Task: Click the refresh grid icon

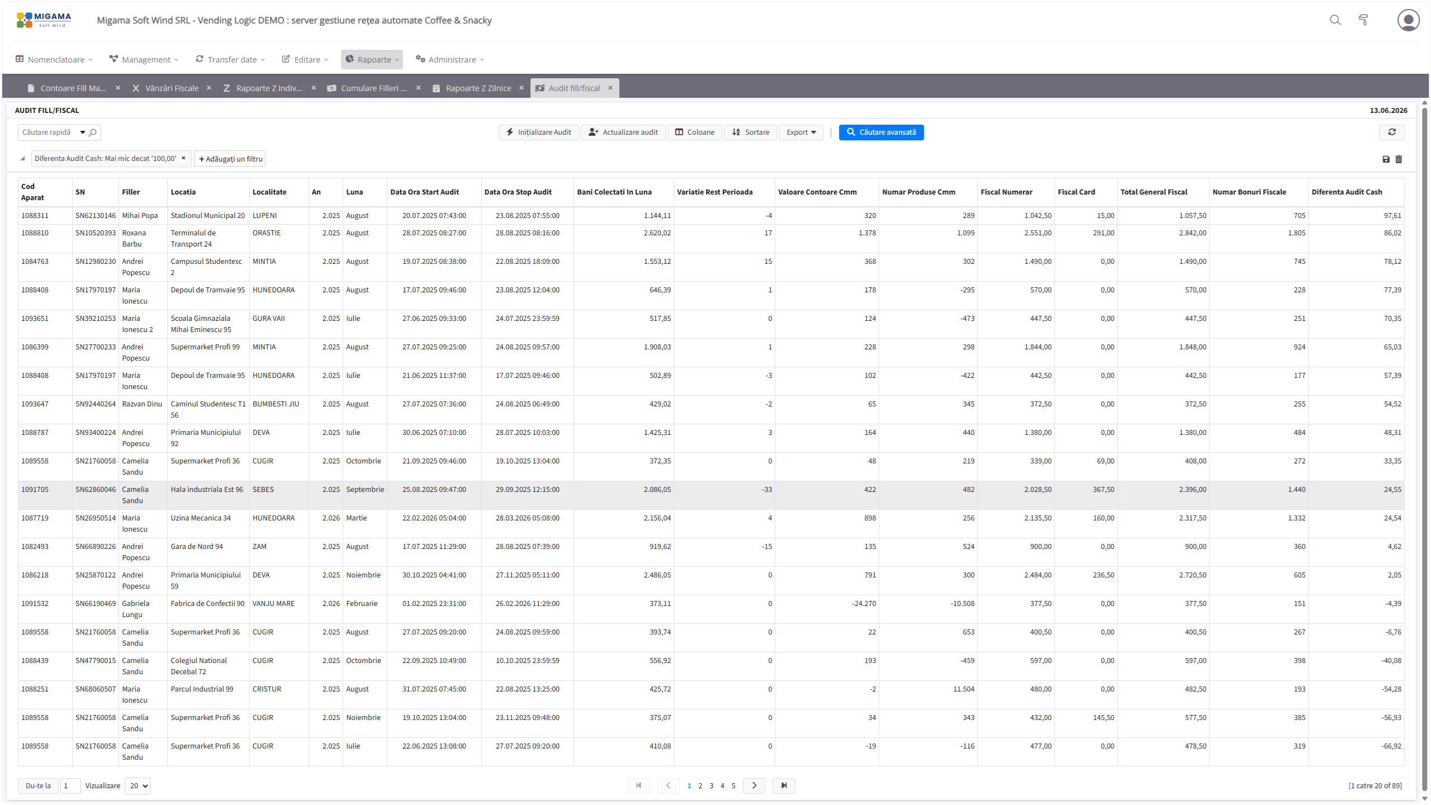Action: point(1392,132)
